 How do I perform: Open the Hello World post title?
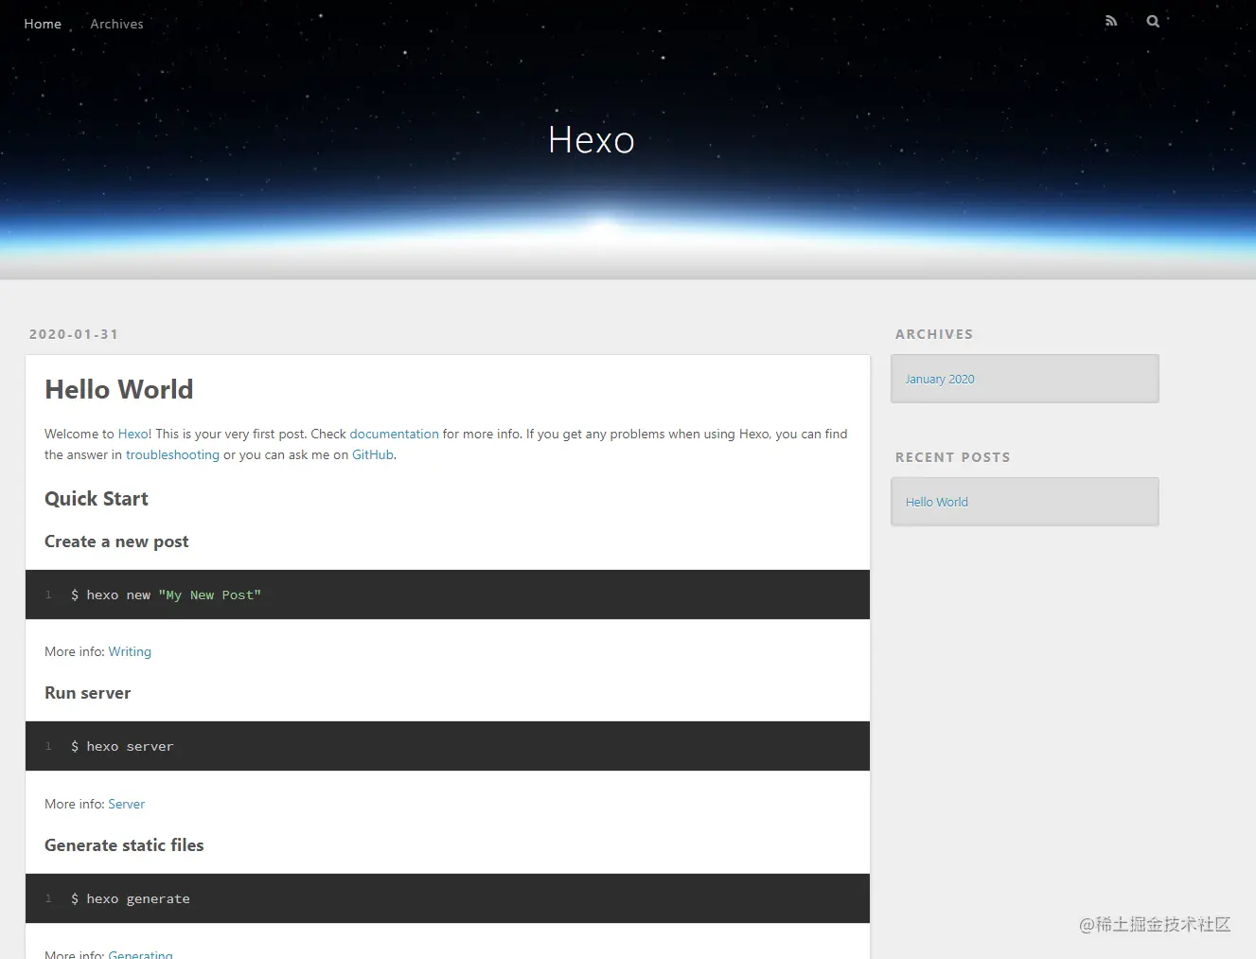pos(119,389)
